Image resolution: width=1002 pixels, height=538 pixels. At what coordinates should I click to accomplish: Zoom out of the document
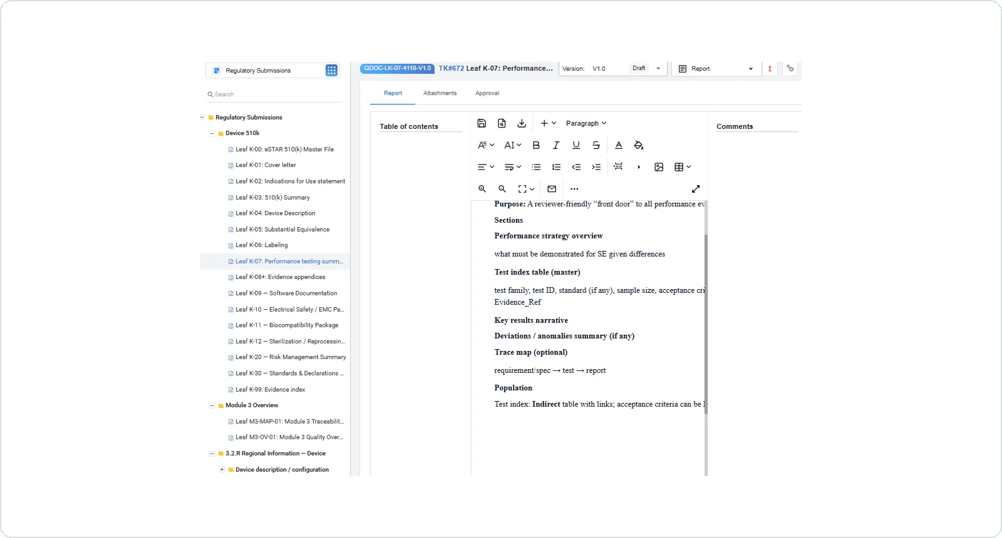pos(502,189)
